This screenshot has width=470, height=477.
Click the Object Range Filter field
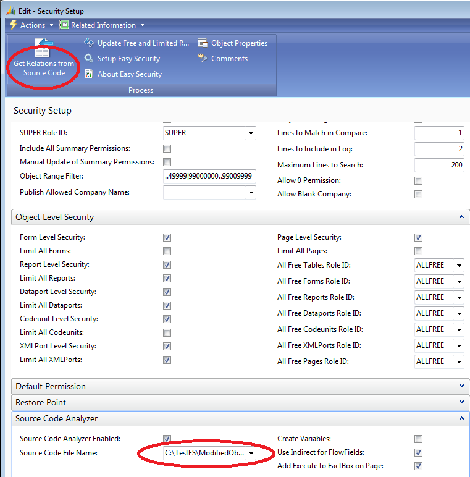point(209,176)
